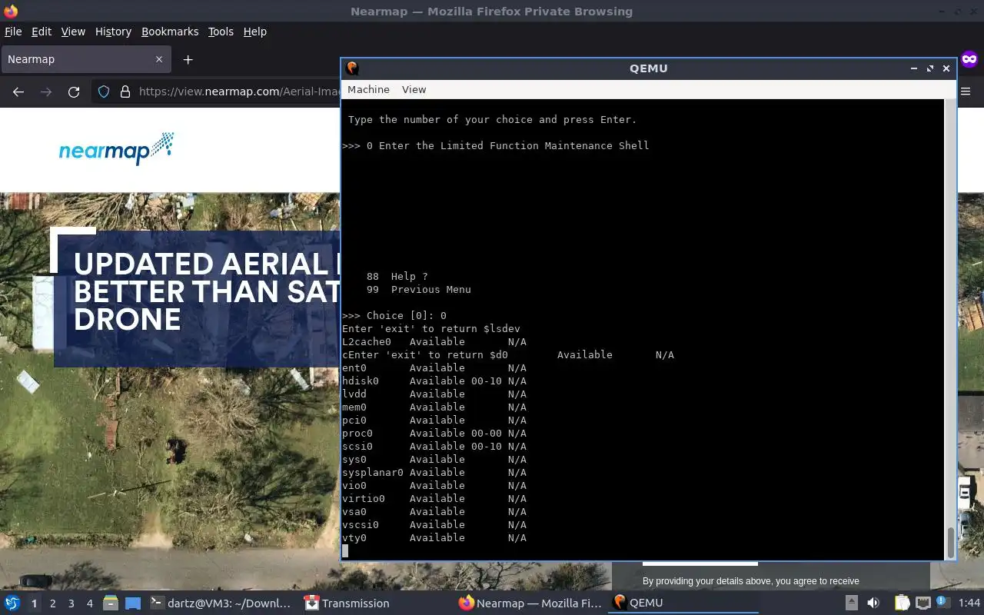Maximize the QEMU window
The image size is (984, 615).
(x=930, y=68)
